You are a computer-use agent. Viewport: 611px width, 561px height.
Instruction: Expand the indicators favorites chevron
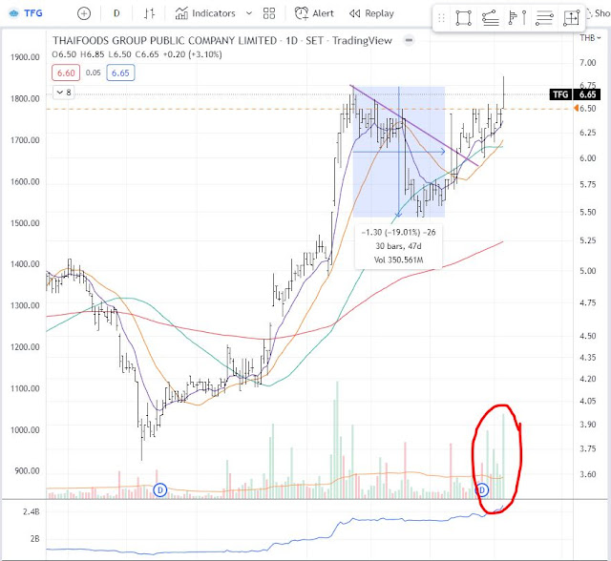point(248,13)
